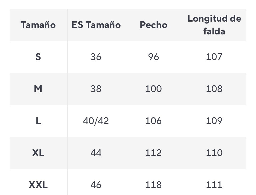Click ES size value 46
The width and height of the screenshot is (256, 195).
[x=96, y=185]
